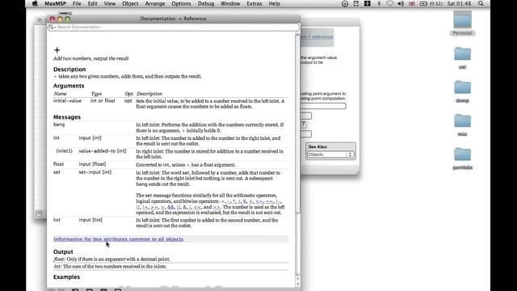Click the 'Arguments' heading
This screenshot has width=517, height=291.
click(69, 86)
